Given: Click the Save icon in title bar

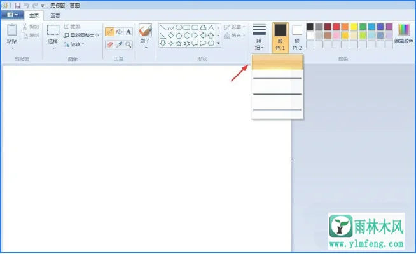Looking at the screenshot, I should click(x=17, y=4).
